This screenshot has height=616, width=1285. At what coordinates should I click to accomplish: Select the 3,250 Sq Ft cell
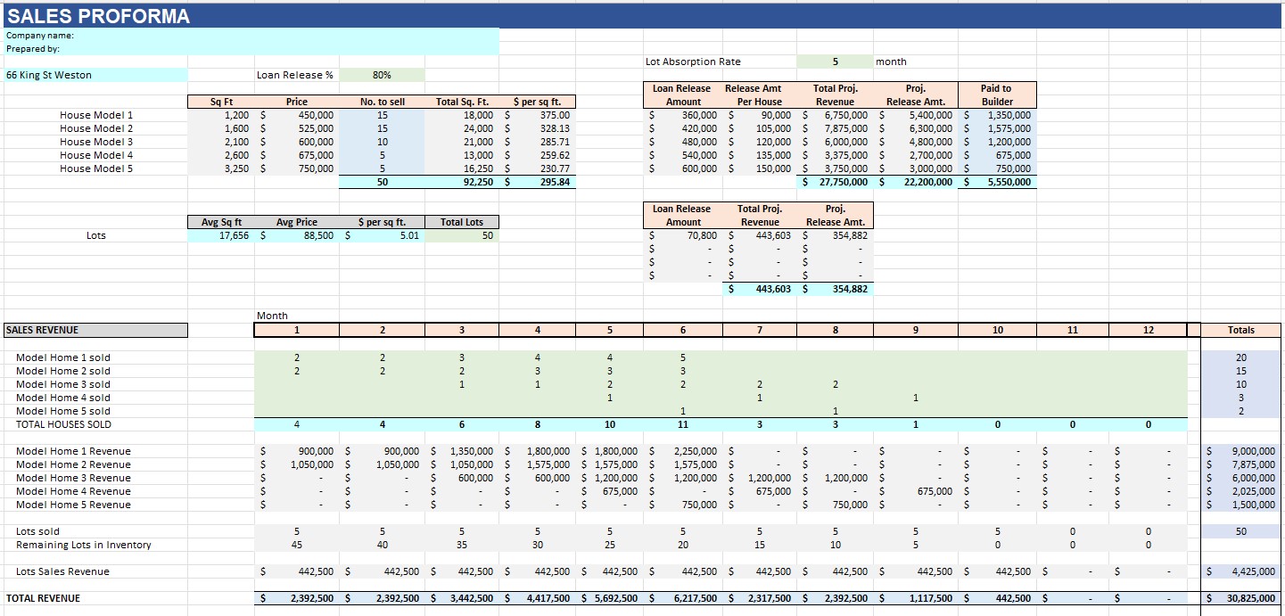[221, 168]
